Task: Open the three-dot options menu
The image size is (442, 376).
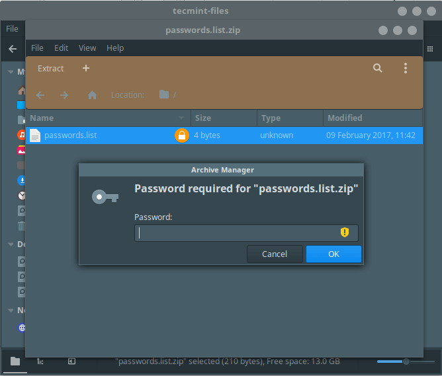Action: pos(406,68)
